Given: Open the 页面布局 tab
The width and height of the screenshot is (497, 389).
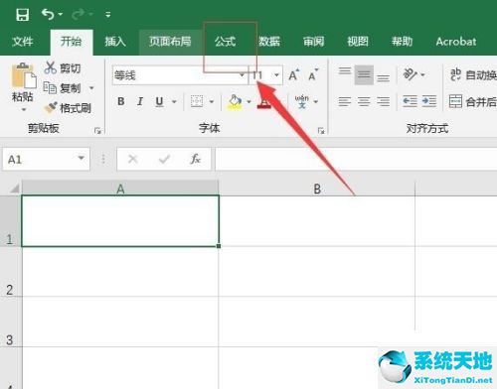Looking at the screenshot, I should click(170, 42).
